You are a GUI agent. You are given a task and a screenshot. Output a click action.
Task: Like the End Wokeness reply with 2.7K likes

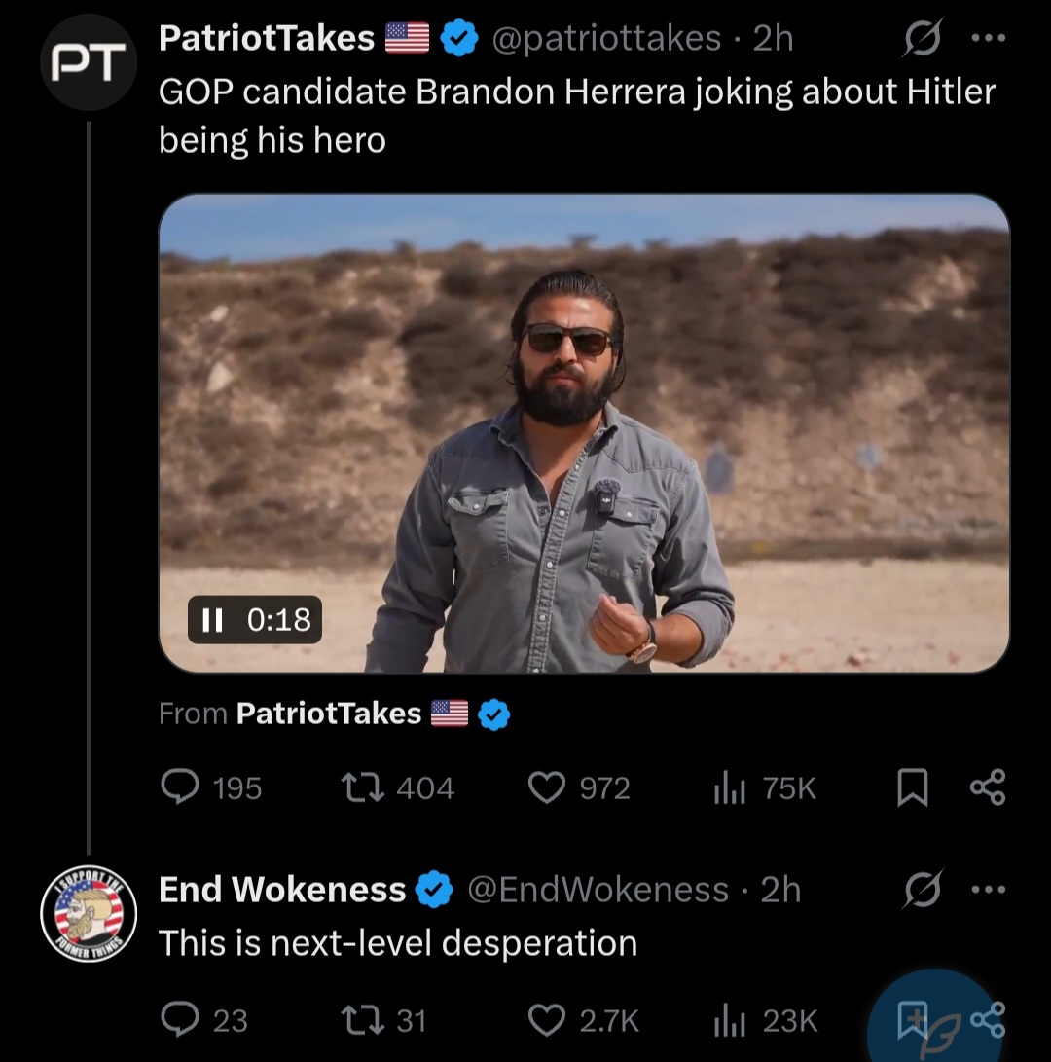coord(547,1020)
